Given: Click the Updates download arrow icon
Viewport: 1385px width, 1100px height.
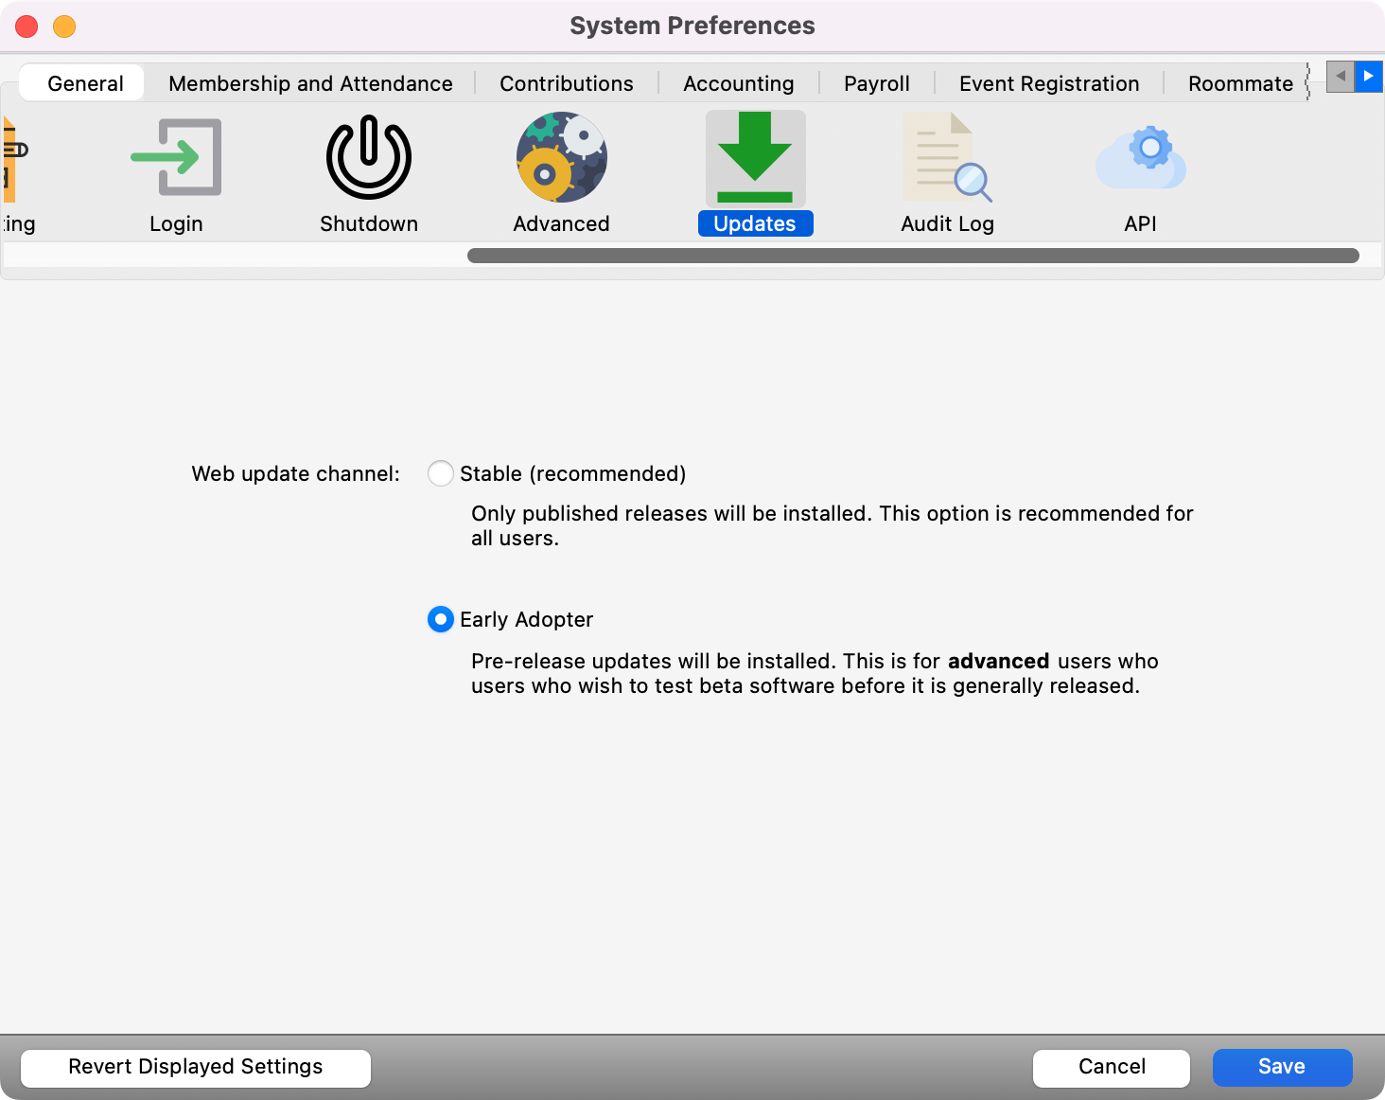Looking at the screenshot, I should pyautogui.click(x=755, y=158).
